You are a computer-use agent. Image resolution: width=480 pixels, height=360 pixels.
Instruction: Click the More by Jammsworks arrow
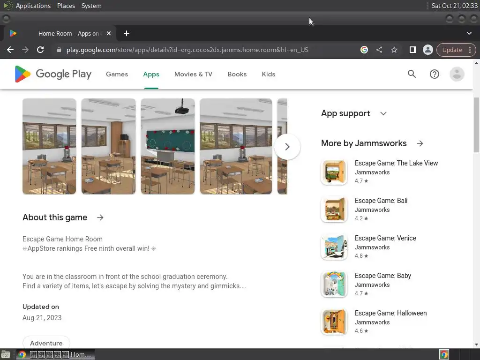(x=420, y=143)
